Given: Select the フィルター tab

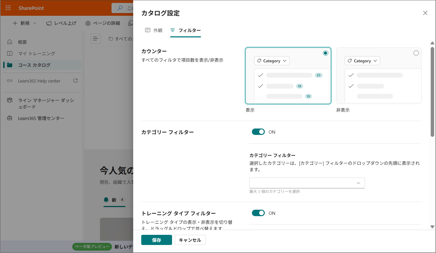Looking at the screenshot, I should [185, 30].
